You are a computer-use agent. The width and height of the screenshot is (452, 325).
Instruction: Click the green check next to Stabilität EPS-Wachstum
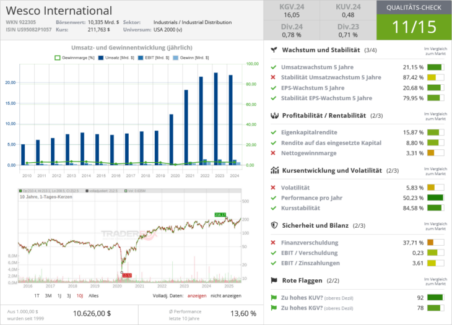tap(274, 98)
